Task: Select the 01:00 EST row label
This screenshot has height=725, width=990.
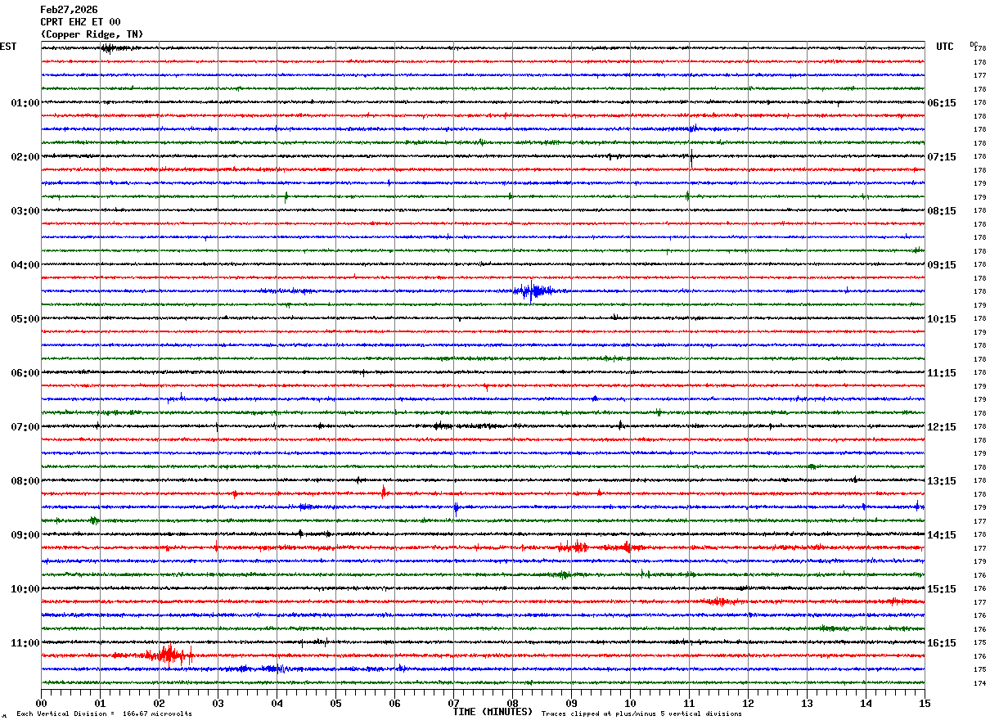Action: [x=25, y=103]
